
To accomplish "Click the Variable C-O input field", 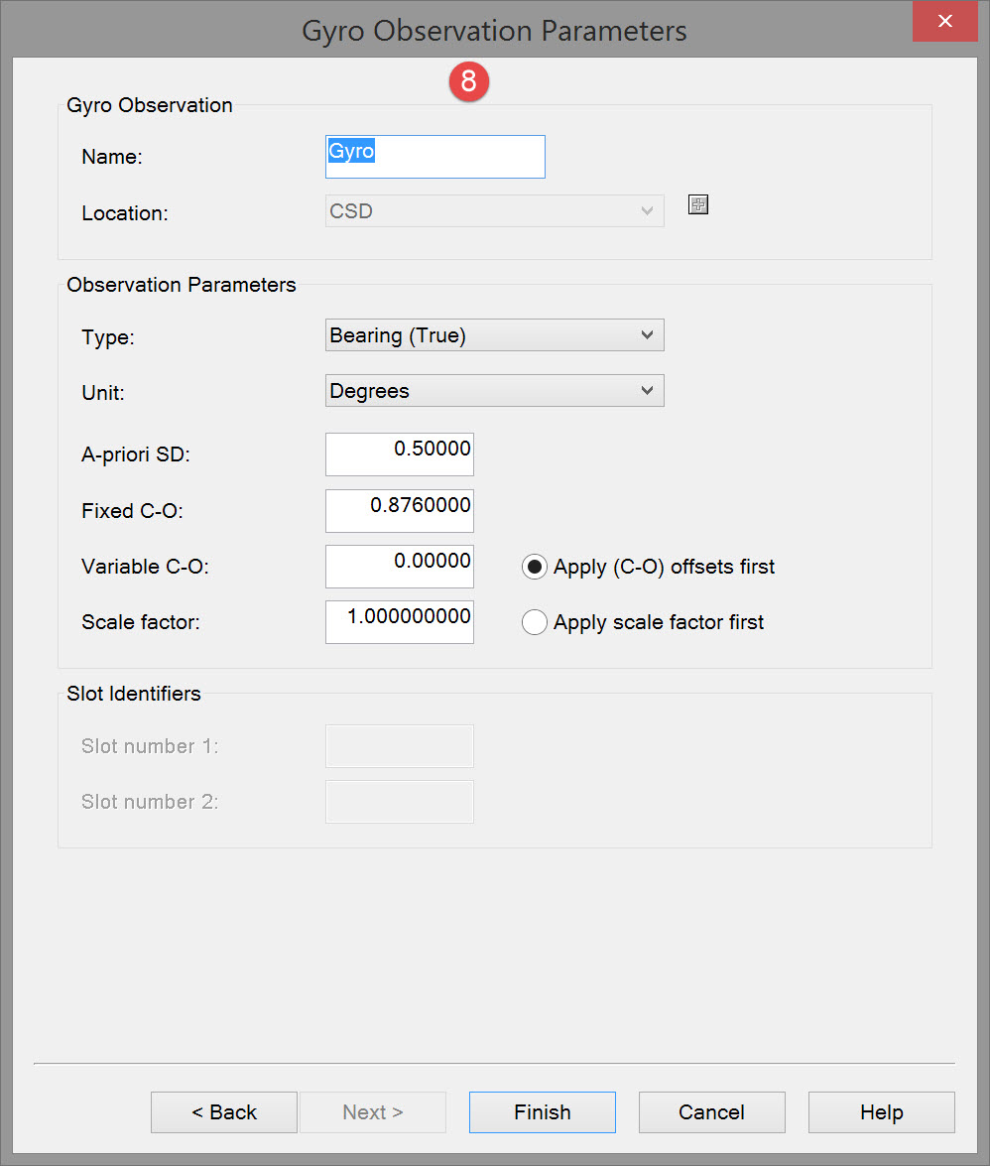I will (399, 566).
